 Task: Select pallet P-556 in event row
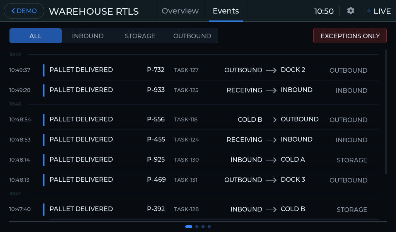pyautogui.click(x=156, y=119)
